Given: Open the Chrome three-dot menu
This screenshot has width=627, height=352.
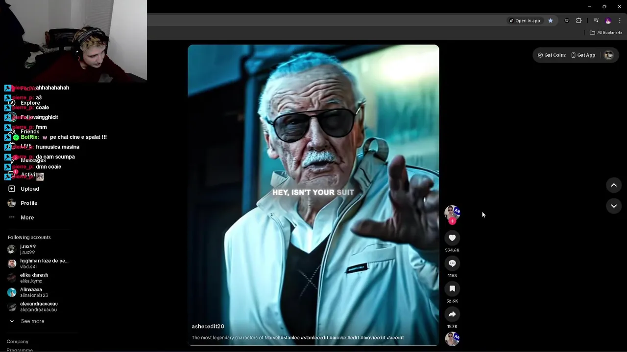Looking at the screenshot, I should click(620, 21).
